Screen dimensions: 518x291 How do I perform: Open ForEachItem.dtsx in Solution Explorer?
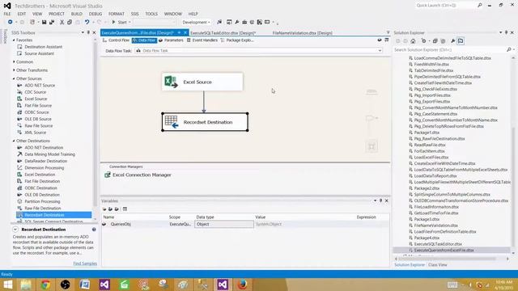[x=429, y=151]
